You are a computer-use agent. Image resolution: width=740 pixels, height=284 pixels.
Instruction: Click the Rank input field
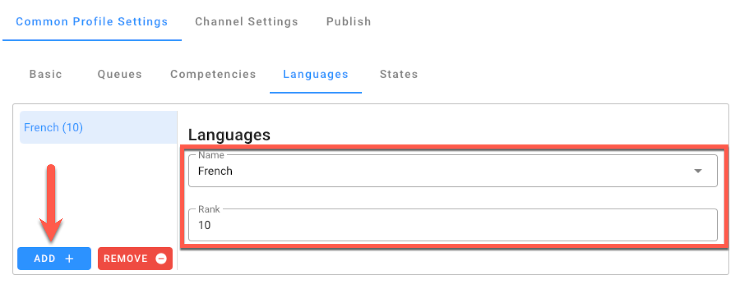(x=453, y=225)
